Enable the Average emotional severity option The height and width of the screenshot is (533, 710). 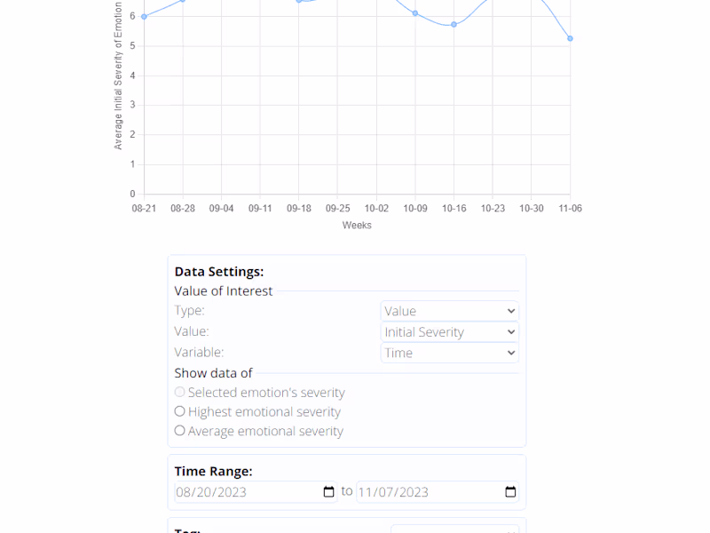[180, 431]
